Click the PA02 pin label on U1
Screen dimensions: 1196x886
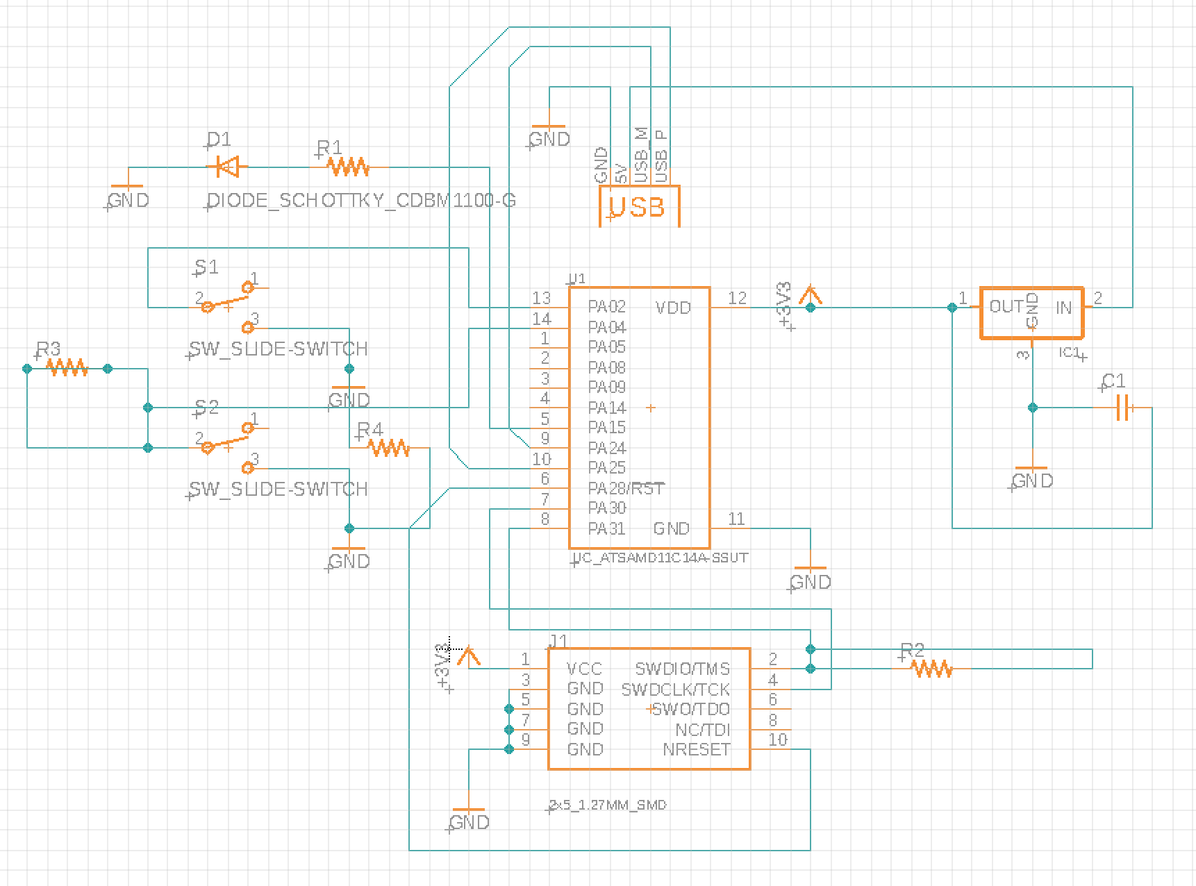coord(607,307)
